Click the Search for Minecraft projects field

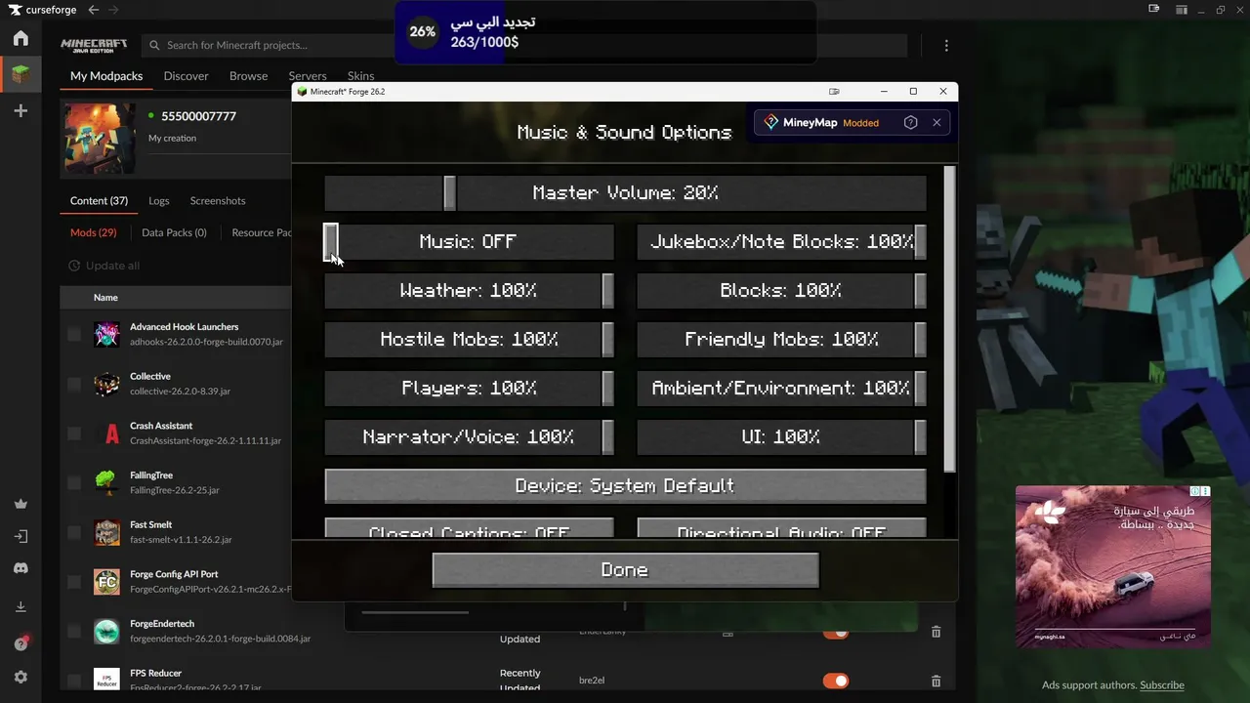[x=524, y=45]
